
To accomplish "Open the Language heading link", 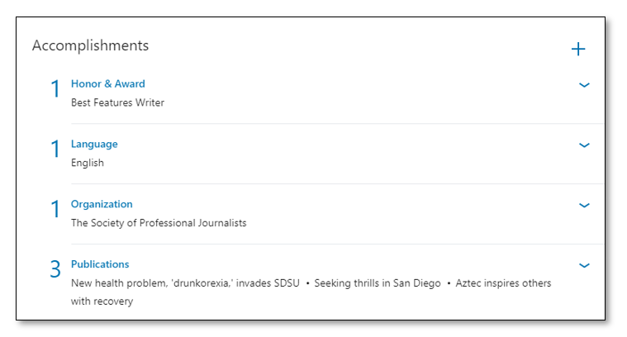I will click(94, 145).
